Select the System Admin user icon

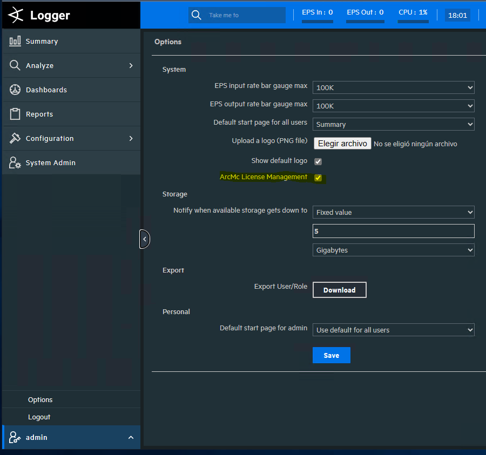tap(14, 162)
